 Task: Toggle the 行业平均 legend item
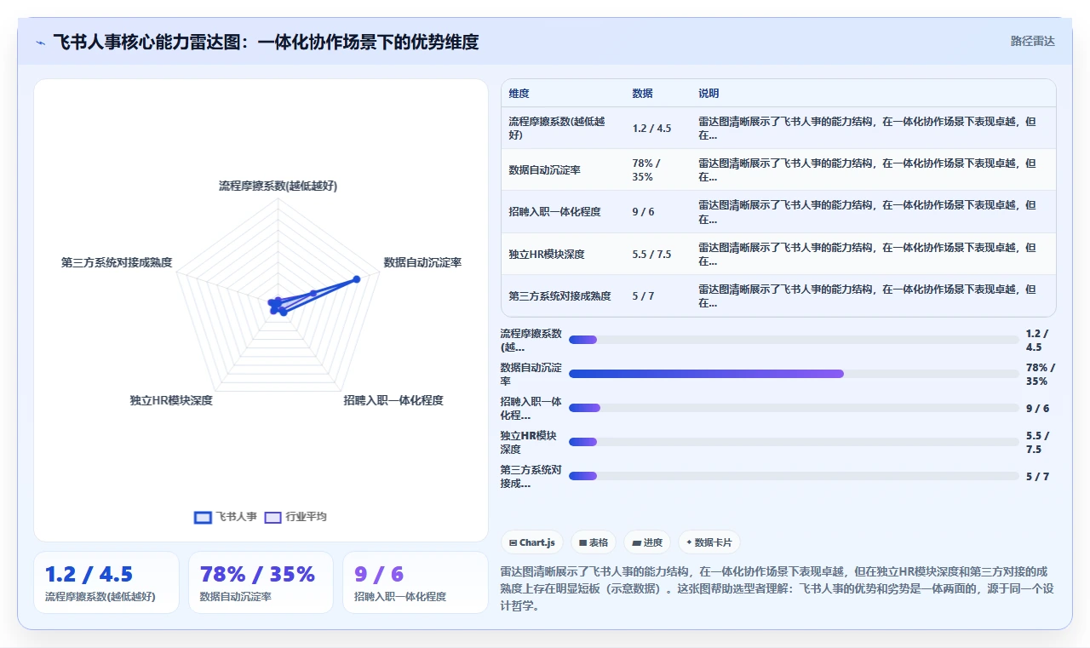tap(295, 517)
